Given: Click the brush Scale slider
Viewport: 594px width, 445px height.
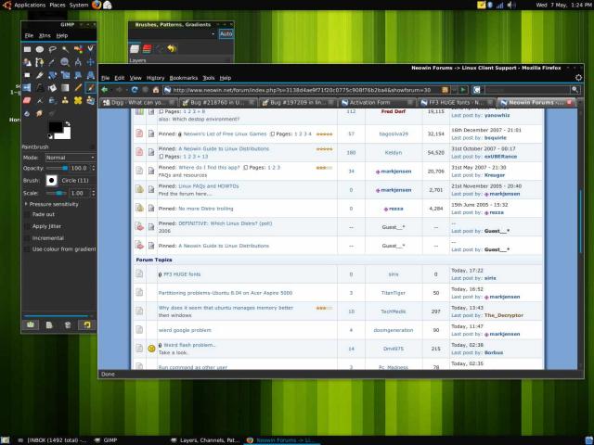Looking at the screenshot, I should 56,193.
